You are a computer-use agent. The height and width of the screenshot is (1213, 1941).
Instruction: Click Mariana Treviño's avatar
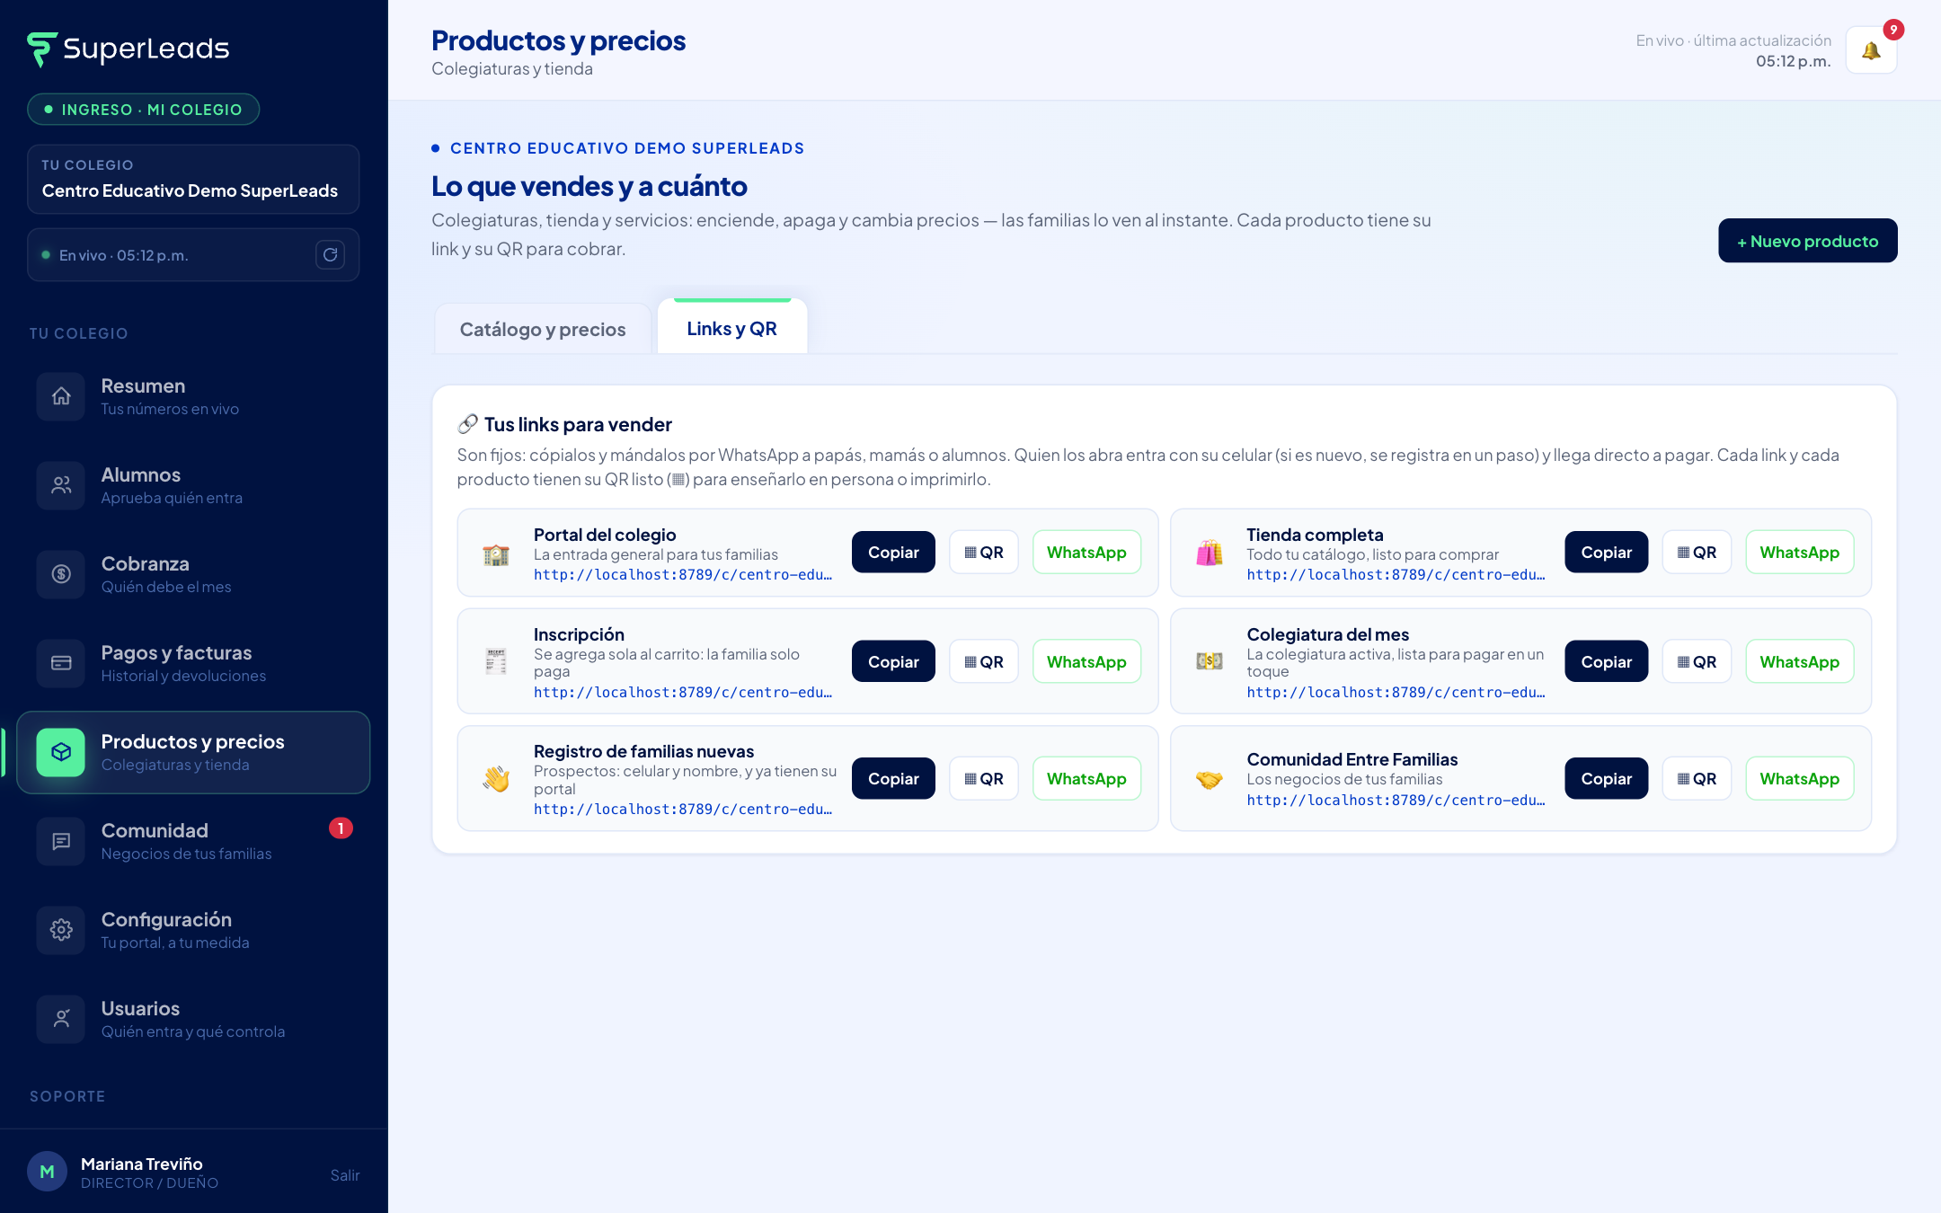coord(48,1172)
